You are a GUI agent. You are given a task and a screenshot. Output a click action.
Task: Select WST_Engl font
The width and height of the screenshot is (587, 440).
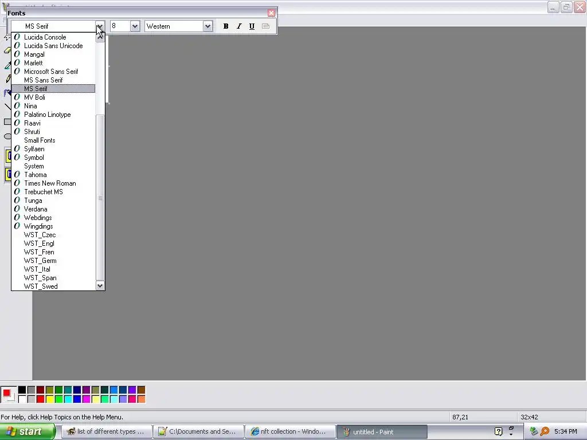tap(53, 243)
